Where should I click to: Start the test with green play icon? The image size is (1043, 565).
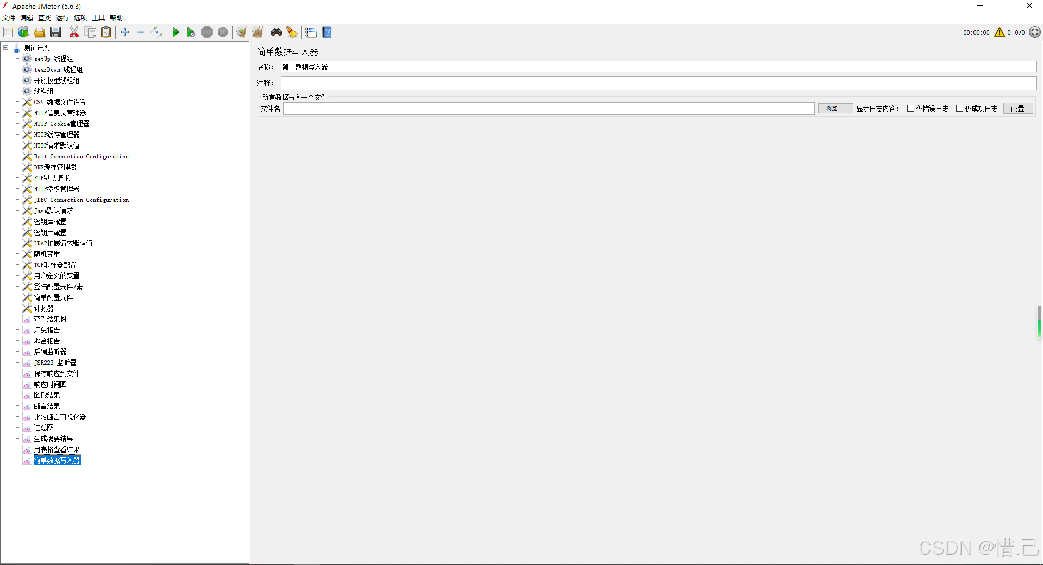[175, 33]
